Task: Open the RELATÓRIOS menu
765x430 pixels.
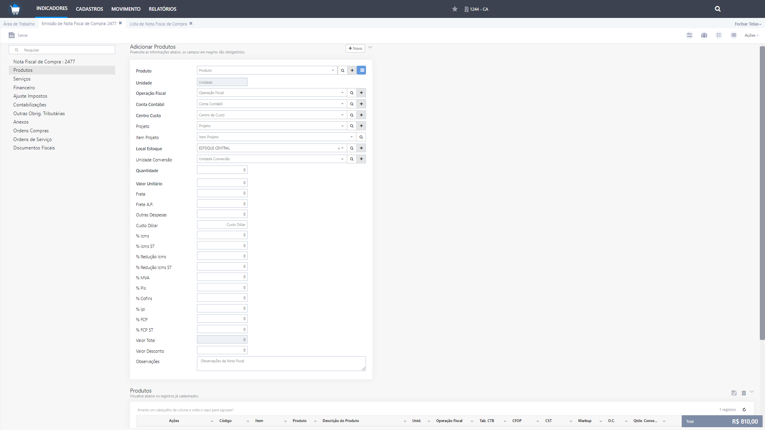Action: pyautogui.click(x=163, y=9)
